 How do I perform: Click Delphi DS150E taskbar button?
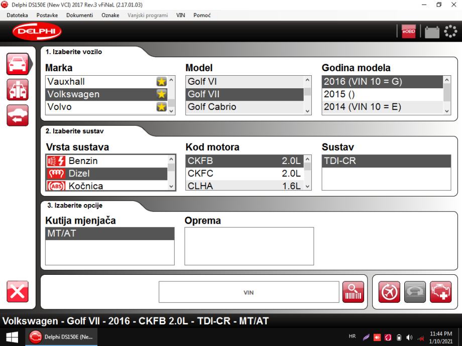pos(61,337)
